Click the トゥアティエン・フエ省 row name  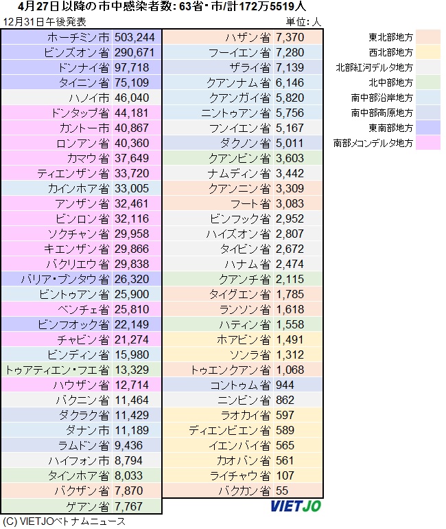point(57,370)
